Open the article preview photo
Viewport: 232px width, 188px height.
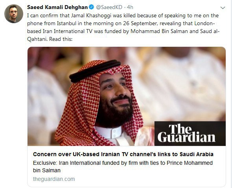coord(127,96)
